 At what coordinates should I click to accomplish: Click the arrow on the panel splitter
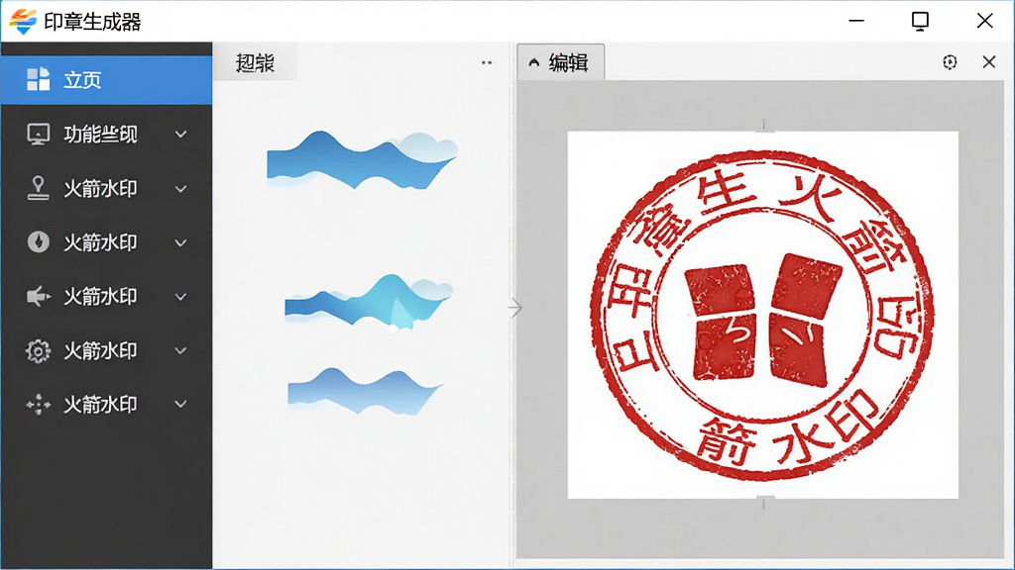[x=515, y=309]
